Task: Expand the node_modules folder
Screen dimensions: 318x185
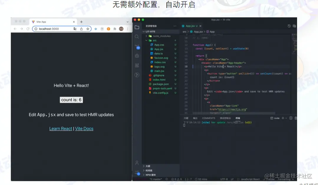Action: 160,36
